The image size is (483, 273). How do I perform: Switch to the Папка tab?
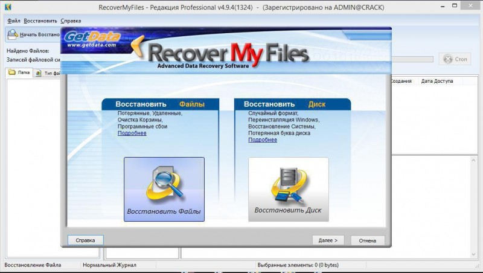pyautogui.click(x=19, y=72)
